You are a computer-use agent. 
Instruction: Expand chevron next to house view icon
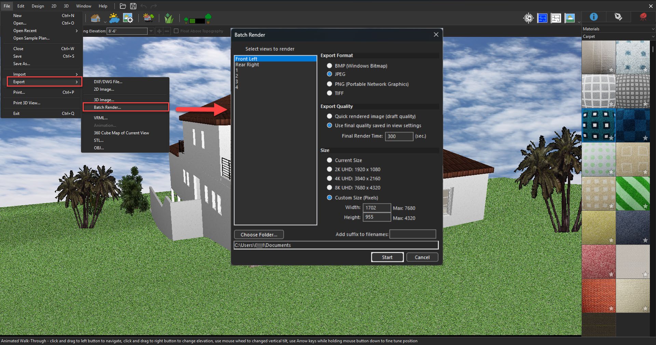coord(105,22)
